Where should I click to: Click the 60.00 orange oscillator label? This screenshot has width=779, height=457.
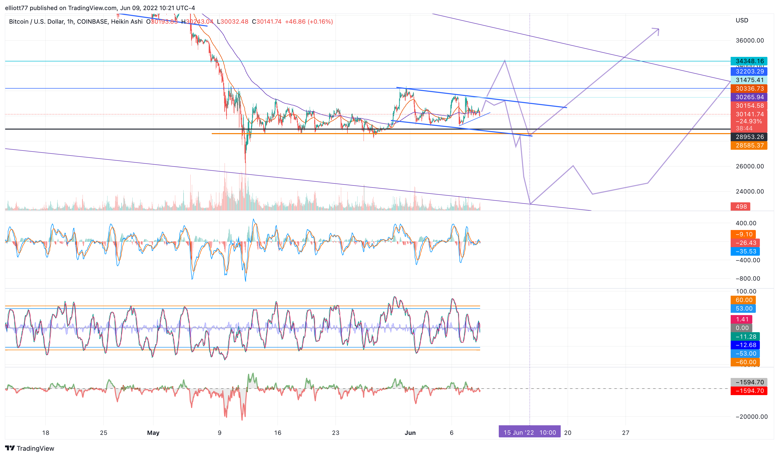tap(743, 300)
